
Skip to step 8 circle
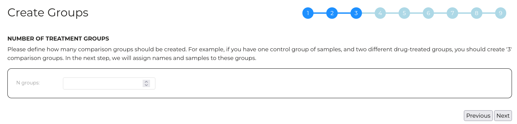[x=477, y=13]
